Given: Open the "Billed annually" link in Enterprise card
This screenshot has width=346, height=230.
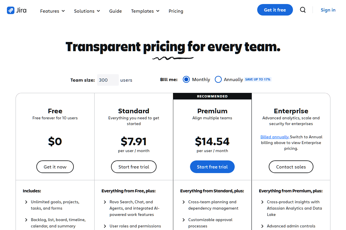Looking at the screenshot, I should (x=274, y=137).
